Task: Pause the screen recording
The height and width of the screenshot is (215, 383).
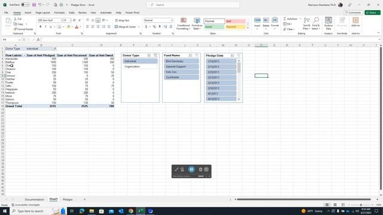Action: coord(191,169)
